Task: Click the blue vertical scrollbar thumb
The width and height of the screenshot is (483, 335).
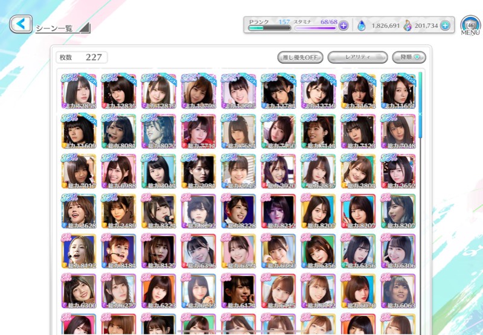Action: click(x=420, y=105)
